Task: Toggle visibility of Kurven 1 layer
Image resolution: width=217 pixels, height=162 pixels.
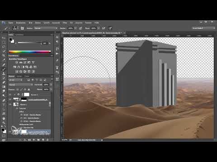Action: point(10,94)
